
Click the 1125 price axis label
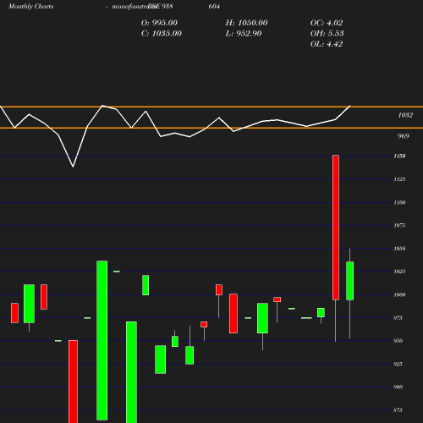[x=399, y=179]
